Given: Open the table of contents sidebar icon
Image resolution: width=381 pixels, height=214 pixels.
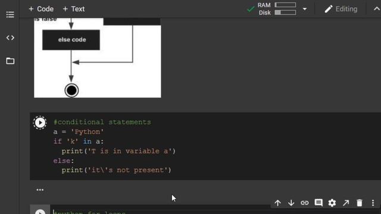Looking at the screenshot, I should tap(10, 14).
